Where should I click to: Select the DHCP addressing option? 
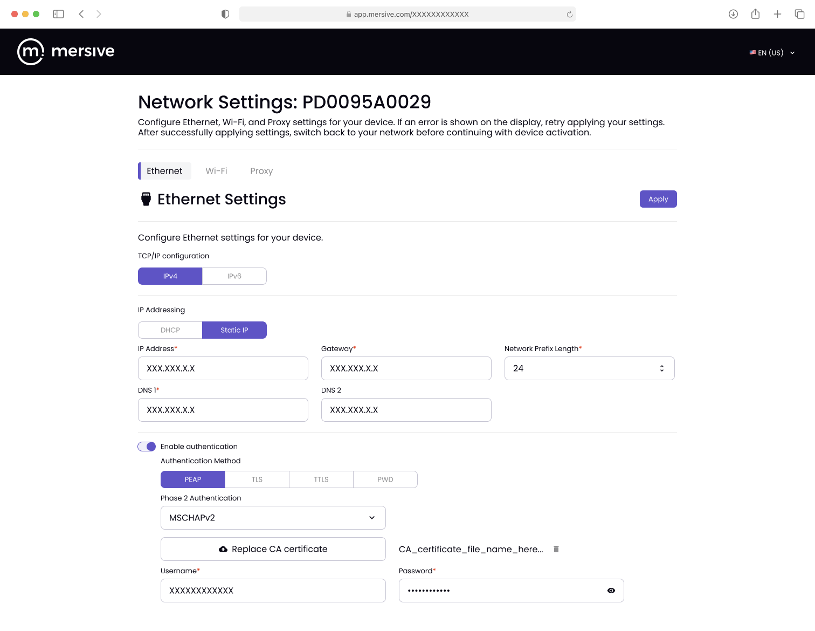[x=170, y=330]
